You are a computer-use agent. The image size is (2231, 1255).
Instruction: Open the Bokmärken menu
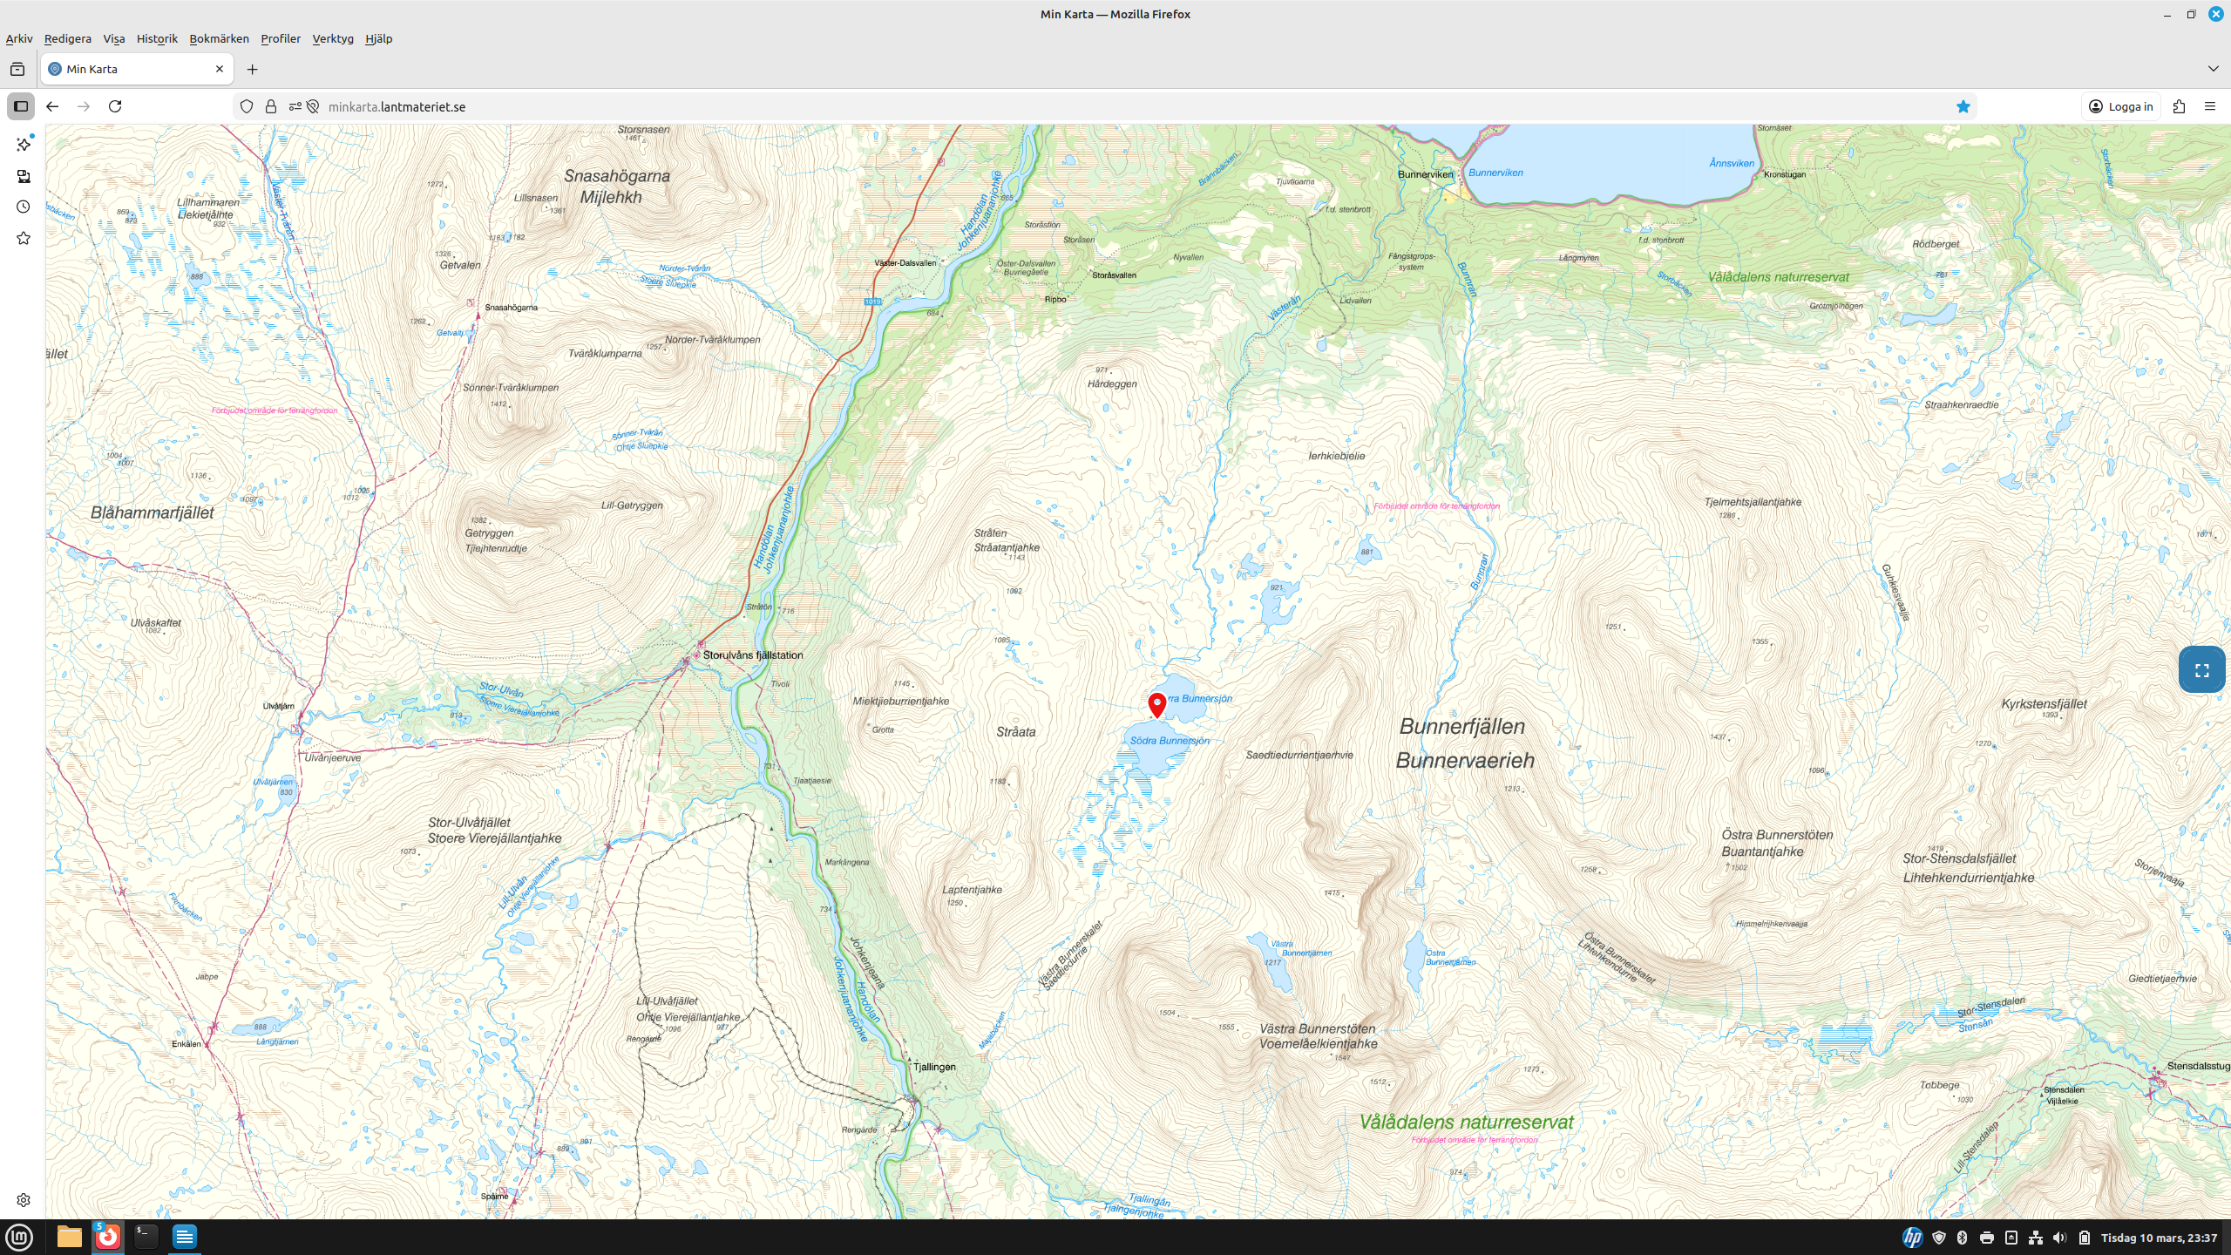coord(219,38)
